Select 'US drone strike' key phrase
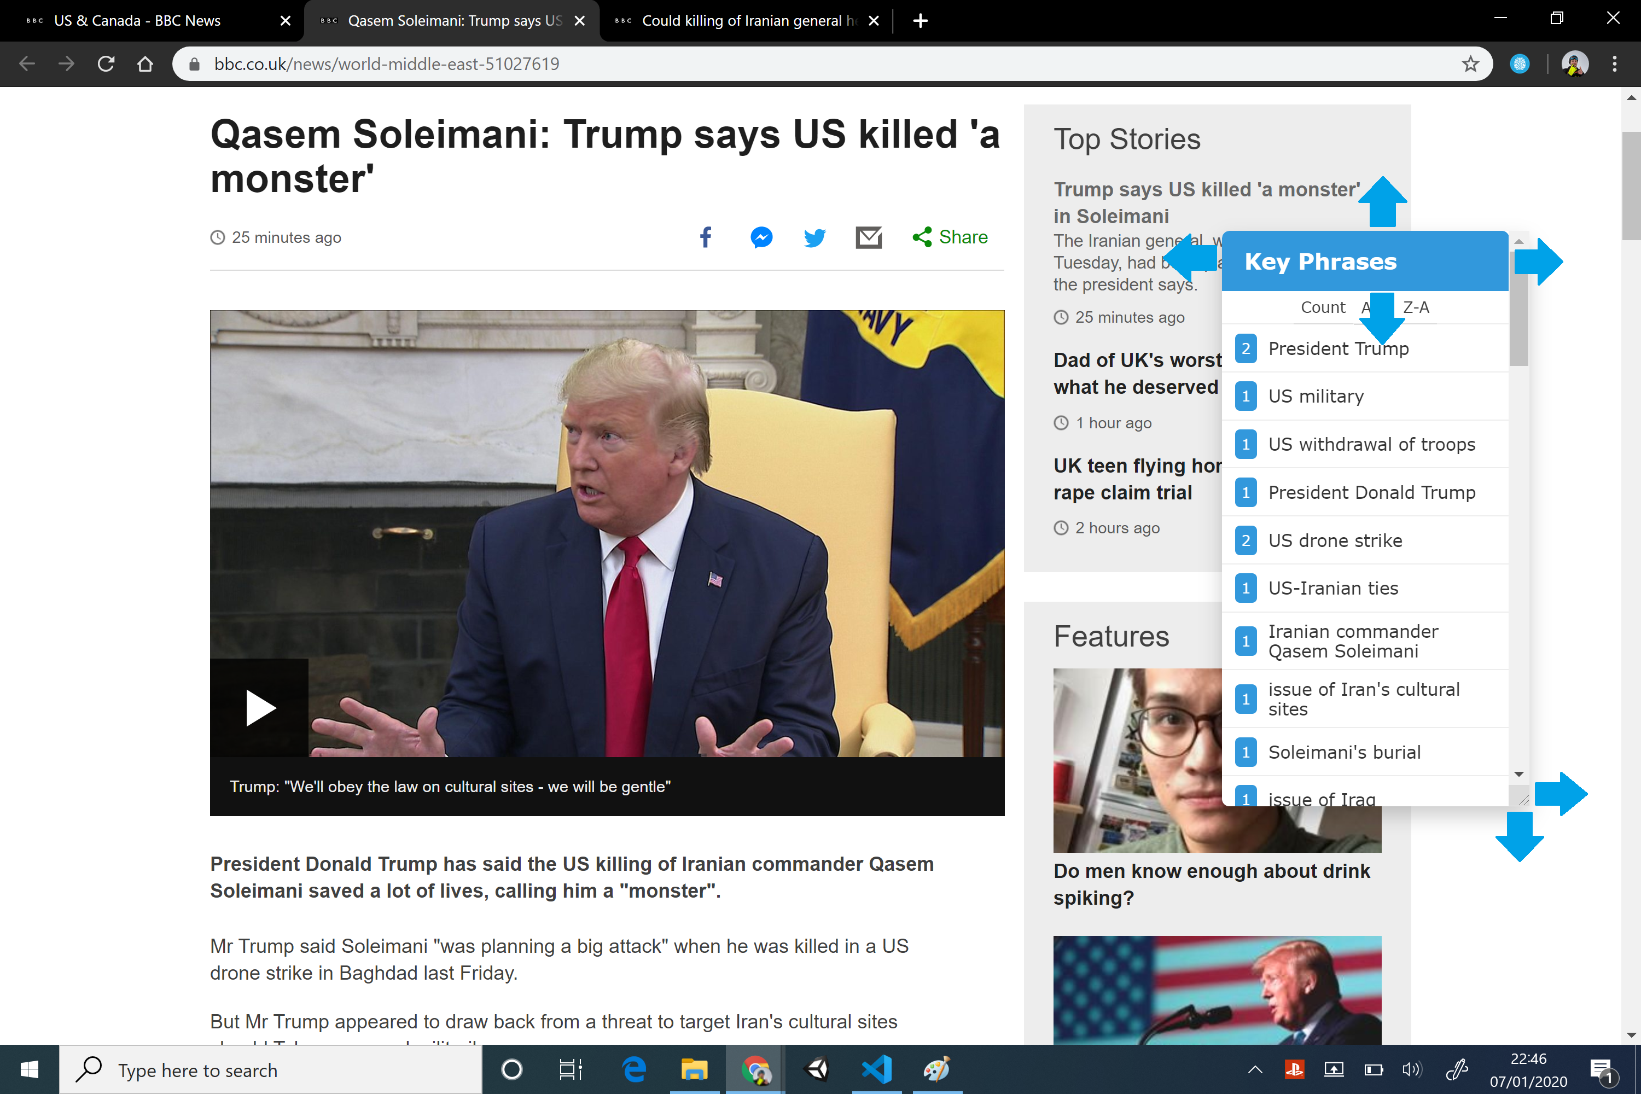 tap(1335, 540)
